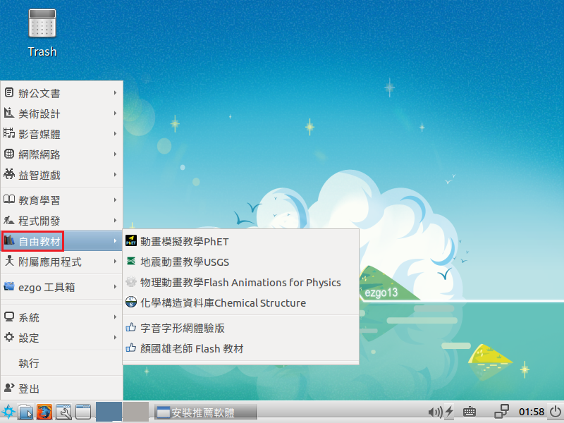Open 動畫模擬教學PhET entry

point(240,241)
